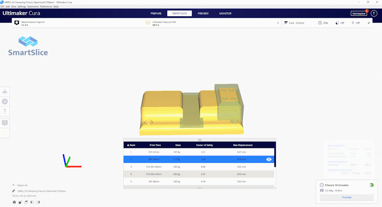Open the feedback comment icon in left toolbar
This screenshot has height=207, width=382.
[x=5, y=123]
